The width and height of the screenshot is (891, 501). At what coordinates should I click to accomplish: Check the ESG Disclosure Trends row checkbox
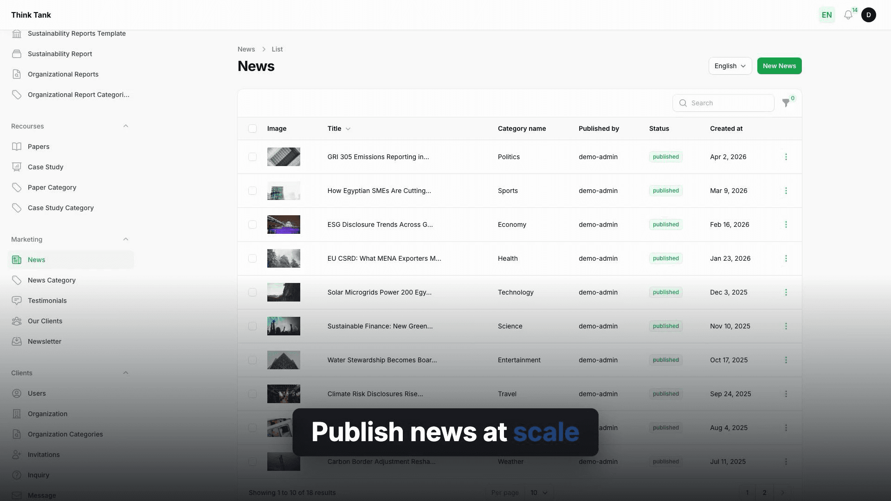coord(252,225)
